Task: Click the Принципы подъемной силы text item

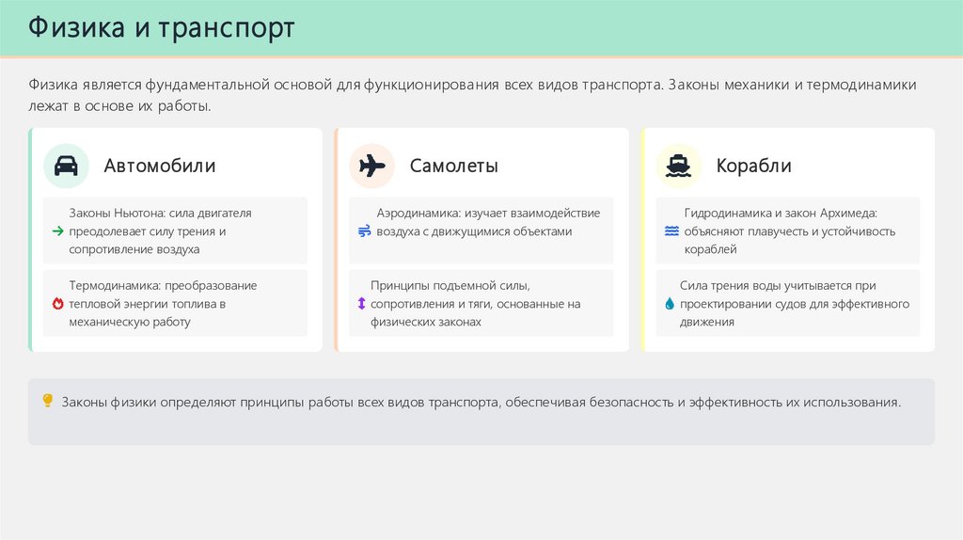Action: click(475, 304)
